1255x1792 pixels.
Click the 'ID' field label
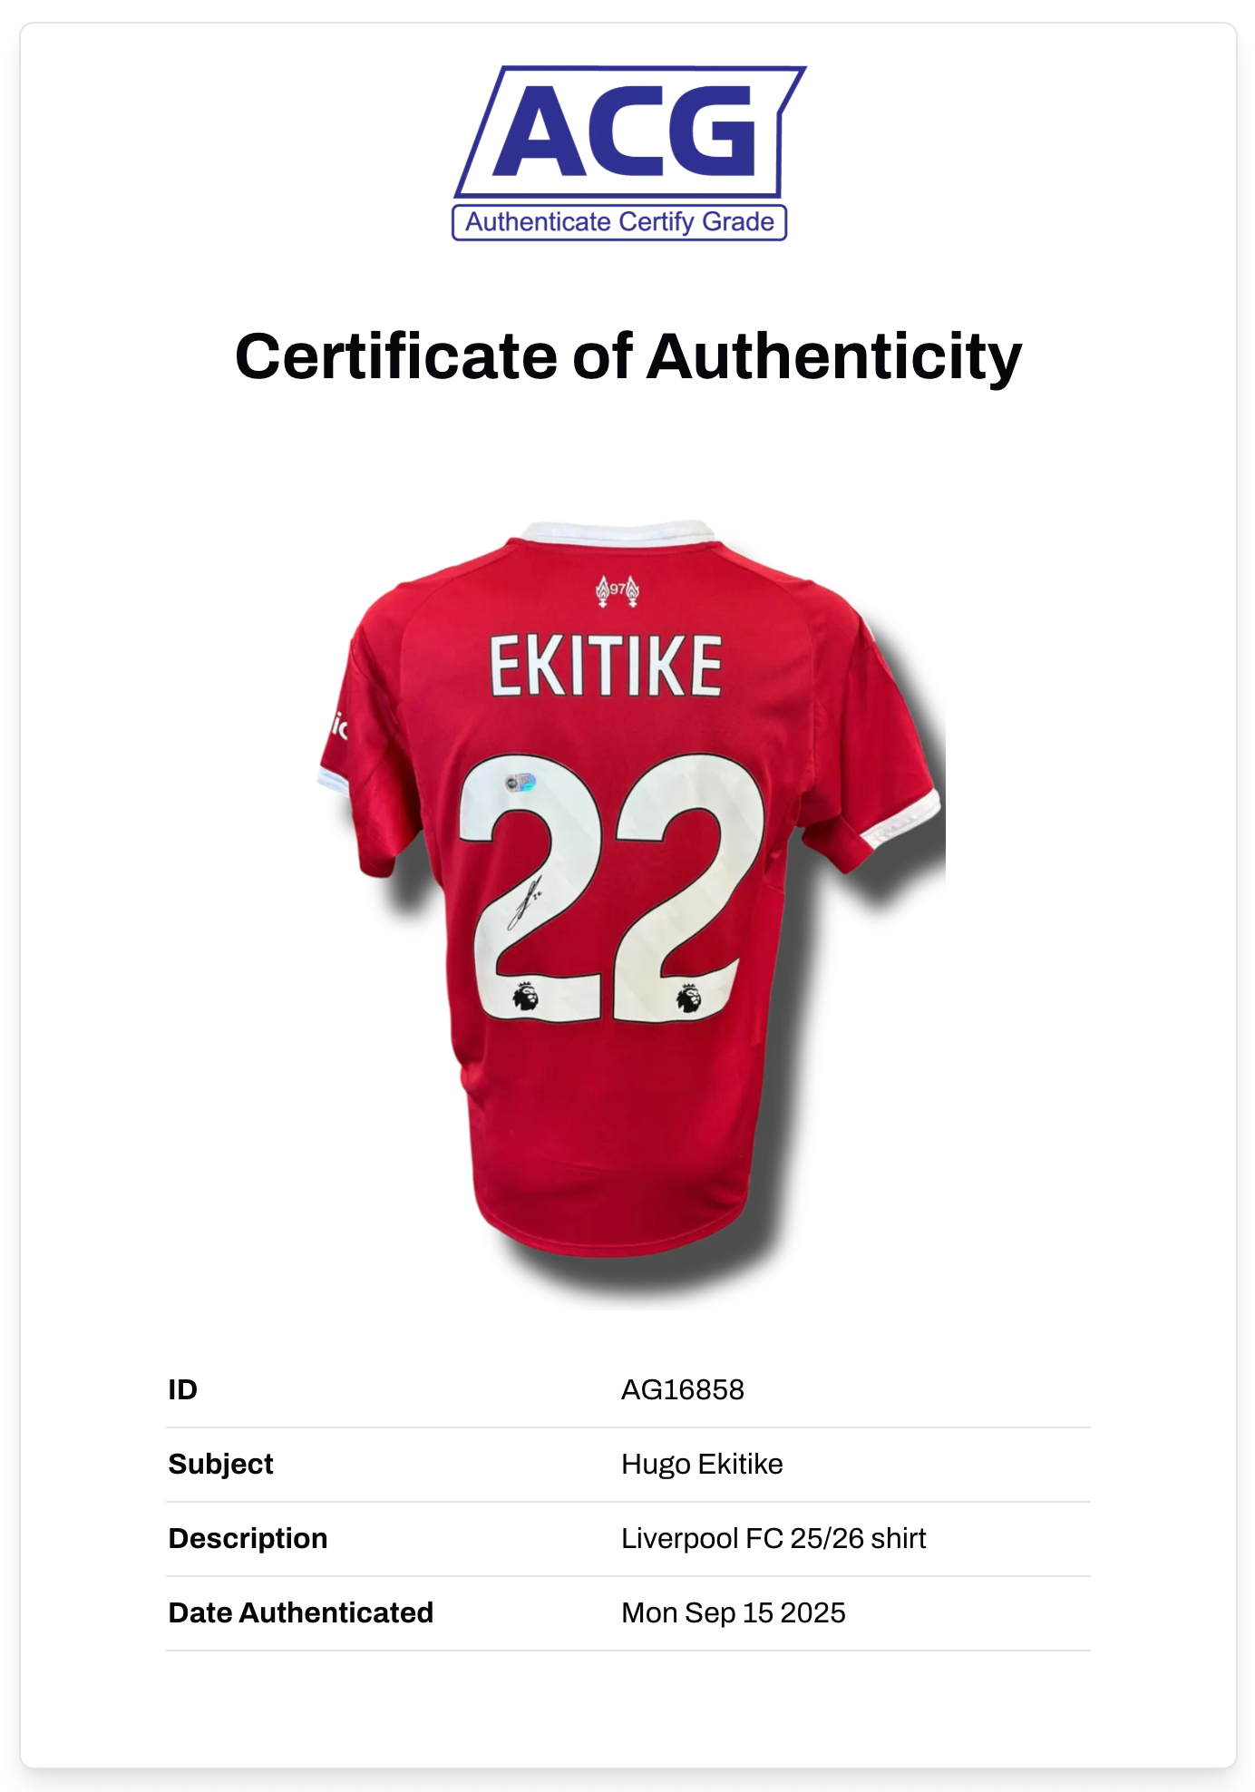coord(182,1389)
